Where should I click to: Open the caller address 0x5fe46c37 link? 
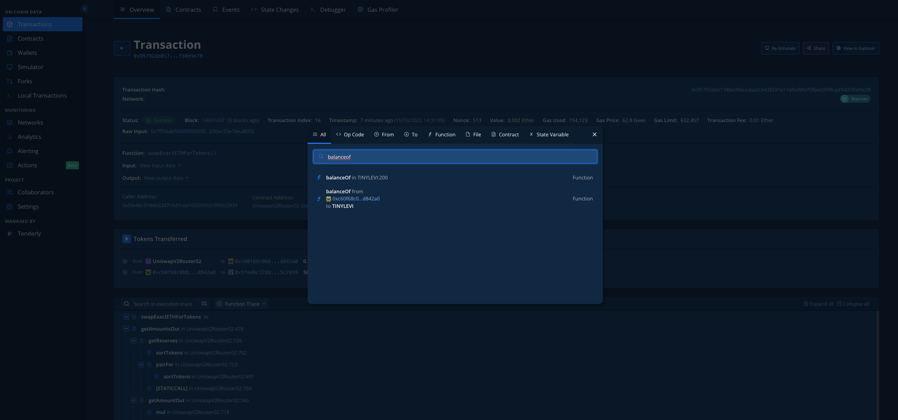pyautogui.click(x=180, y=205)
